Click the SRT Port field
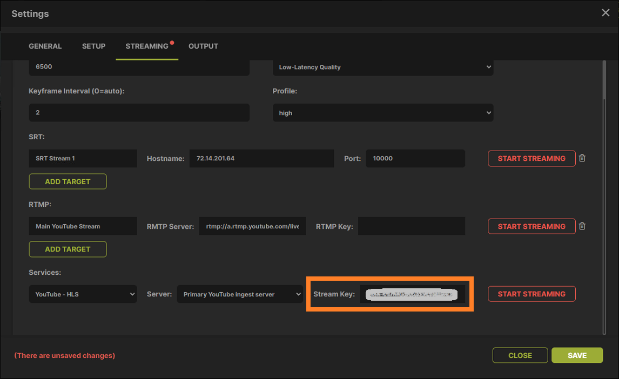This screenshot has width=619, height=379. tap(415, 158)
